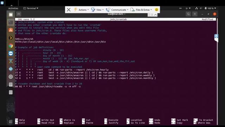Screen dimensions: 225x127
Task: Open the TeamViewer View menu
Action: 97,10
